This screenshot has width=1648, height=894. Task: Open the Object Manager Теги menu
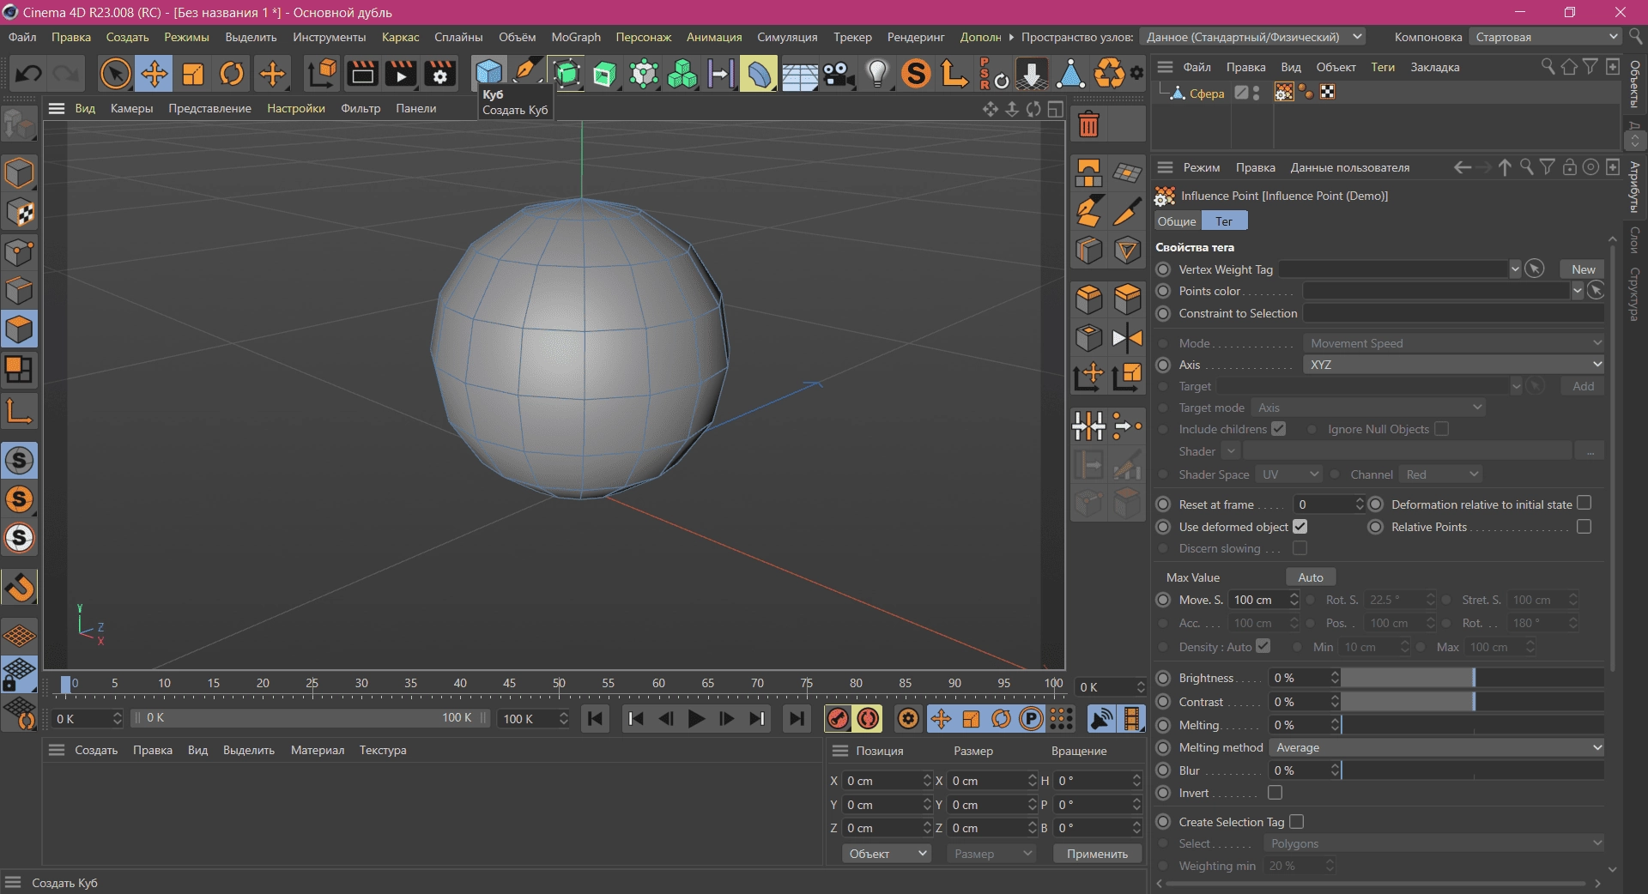point(1383,67)
